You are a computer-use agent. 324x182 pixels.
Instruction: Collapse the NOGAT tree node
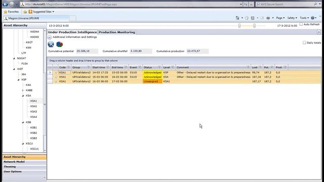tap(14, 59)
